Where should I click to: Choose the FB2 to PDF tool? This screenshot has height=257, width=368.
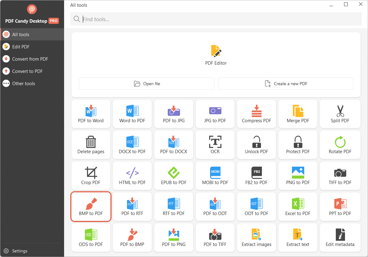click(x=256, y=176)
